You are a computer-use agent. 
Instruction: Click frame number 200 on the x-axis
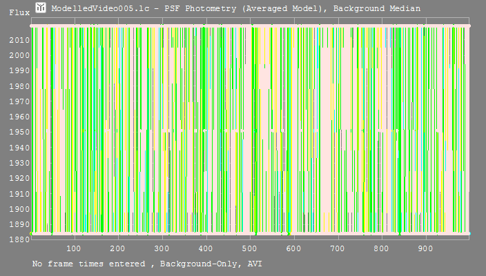pos(117,248)
